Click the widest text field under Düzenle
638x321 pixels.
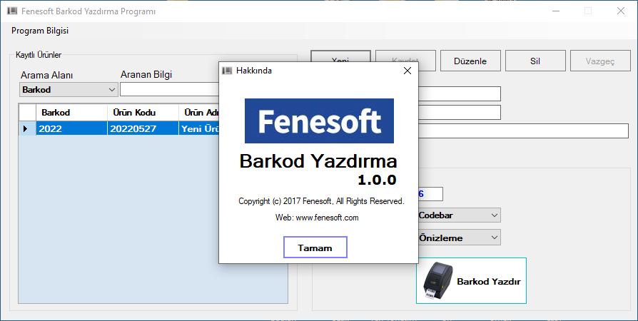coord(523,131)
